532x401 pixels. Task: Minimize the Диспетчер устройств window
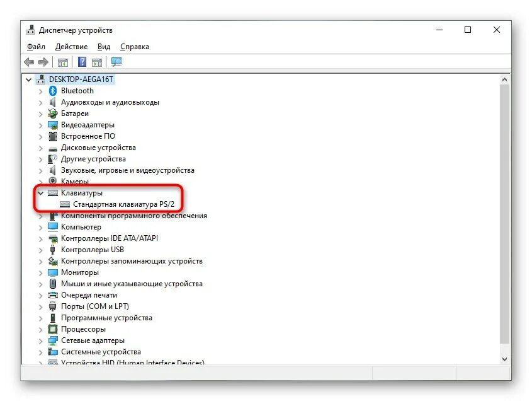click(x=439, y=30)
